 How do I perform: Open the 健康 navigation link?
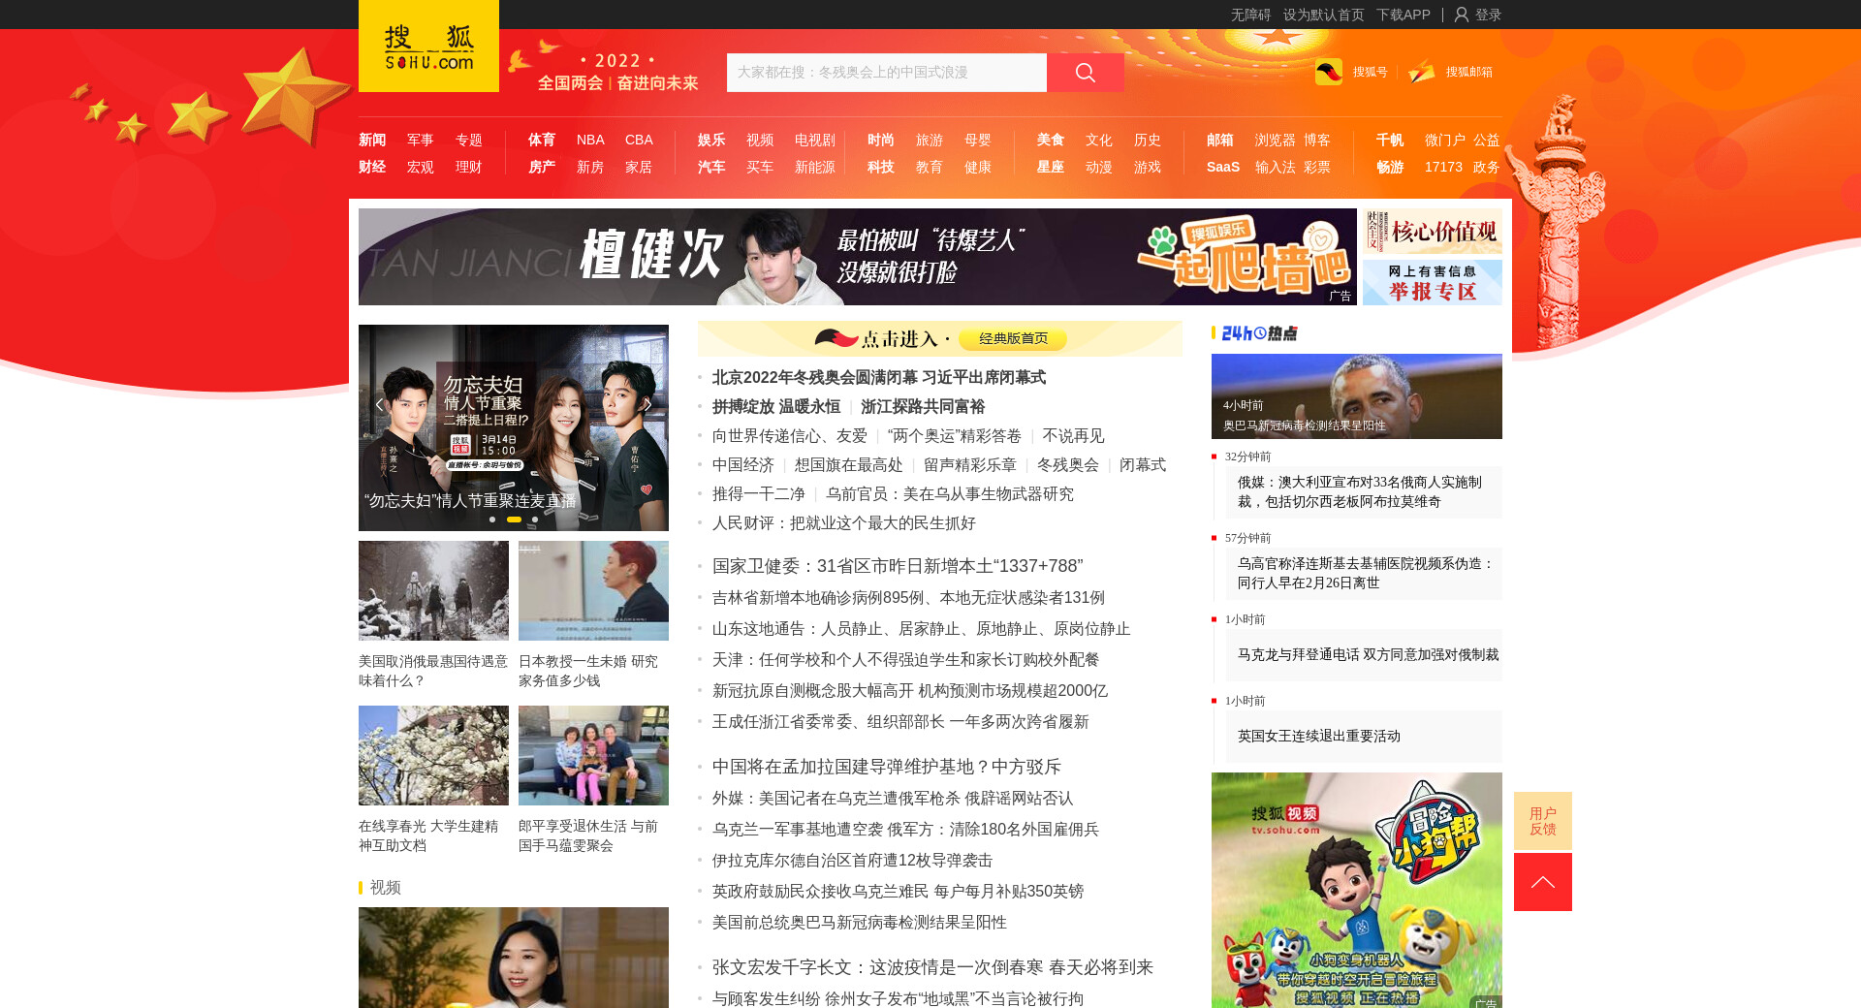click(x=978, y=167)
